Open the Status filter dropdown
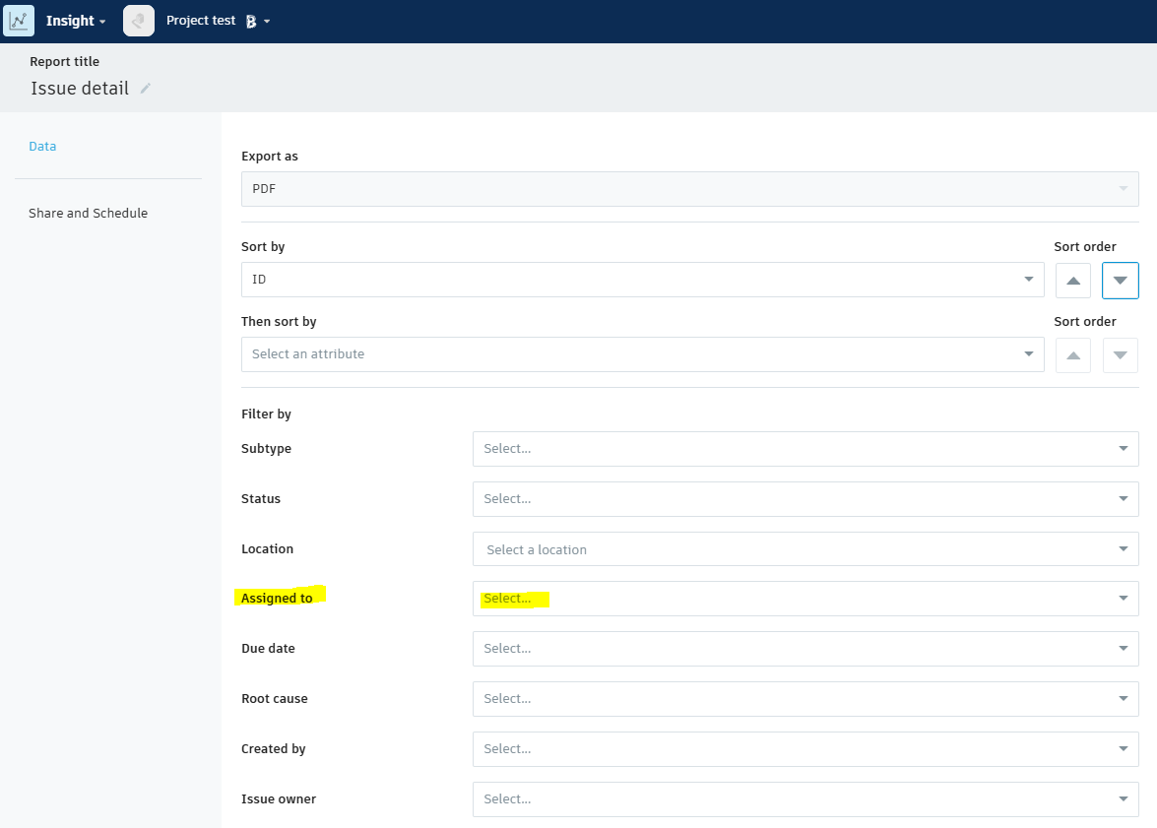Image resolution: width=1157 pixels, height=828 pixels. pos(805,498)
